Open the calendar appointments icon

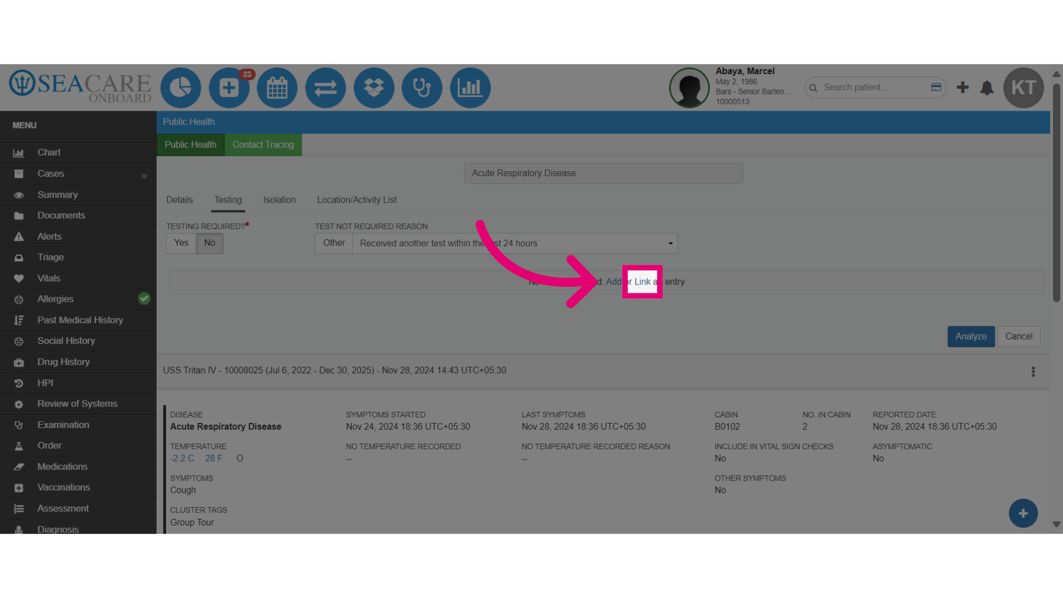(277, 87)
